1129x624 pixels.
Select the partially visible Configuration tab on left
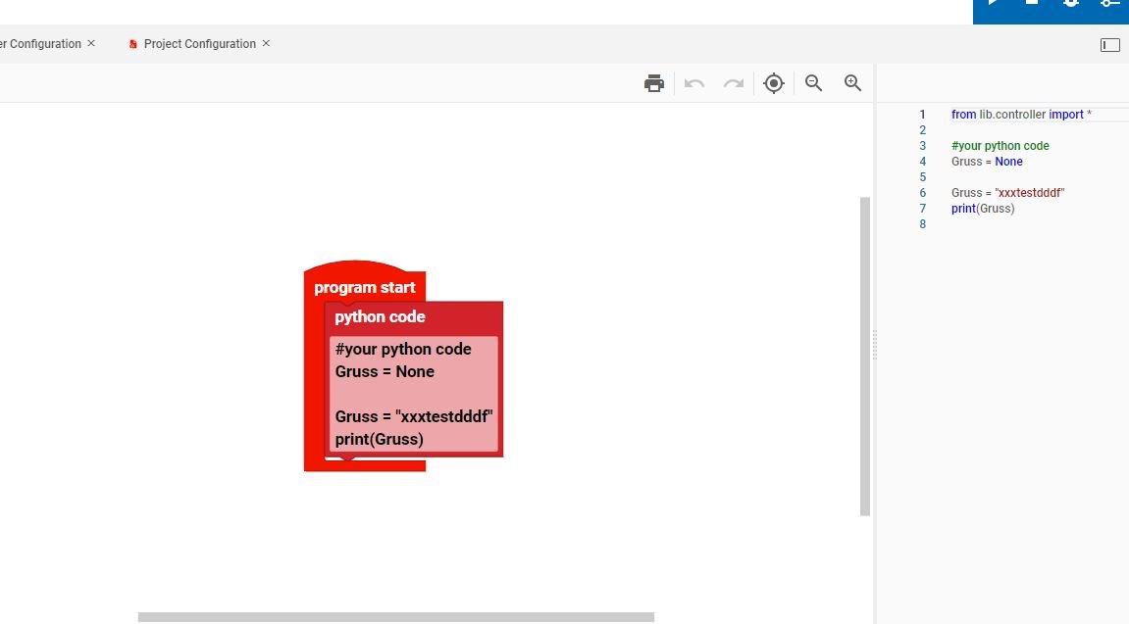(x=39, y=44)
